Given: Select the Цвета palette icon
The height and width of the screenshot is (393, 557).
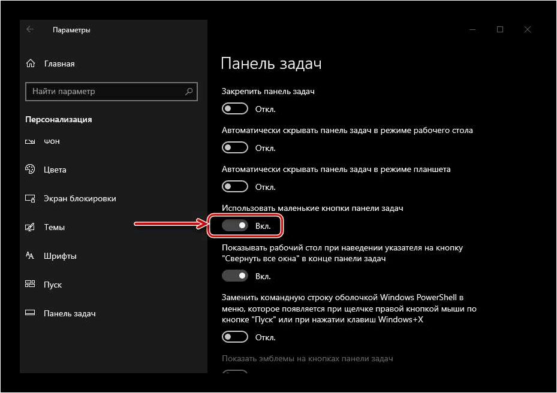Looking at the screenshot, I should [30, 170].
